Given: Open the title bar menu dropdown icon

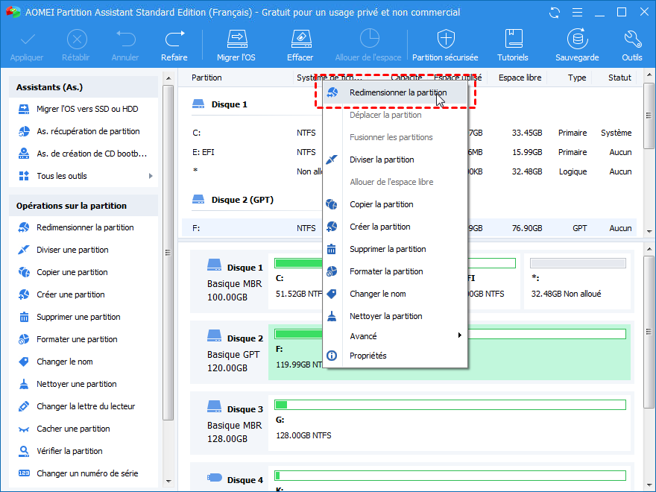Looking at the screenshot, I should click(x=576, y=13).
